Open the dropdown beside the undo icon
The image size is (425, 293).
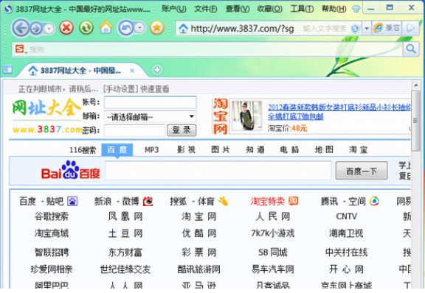[139, 28]
